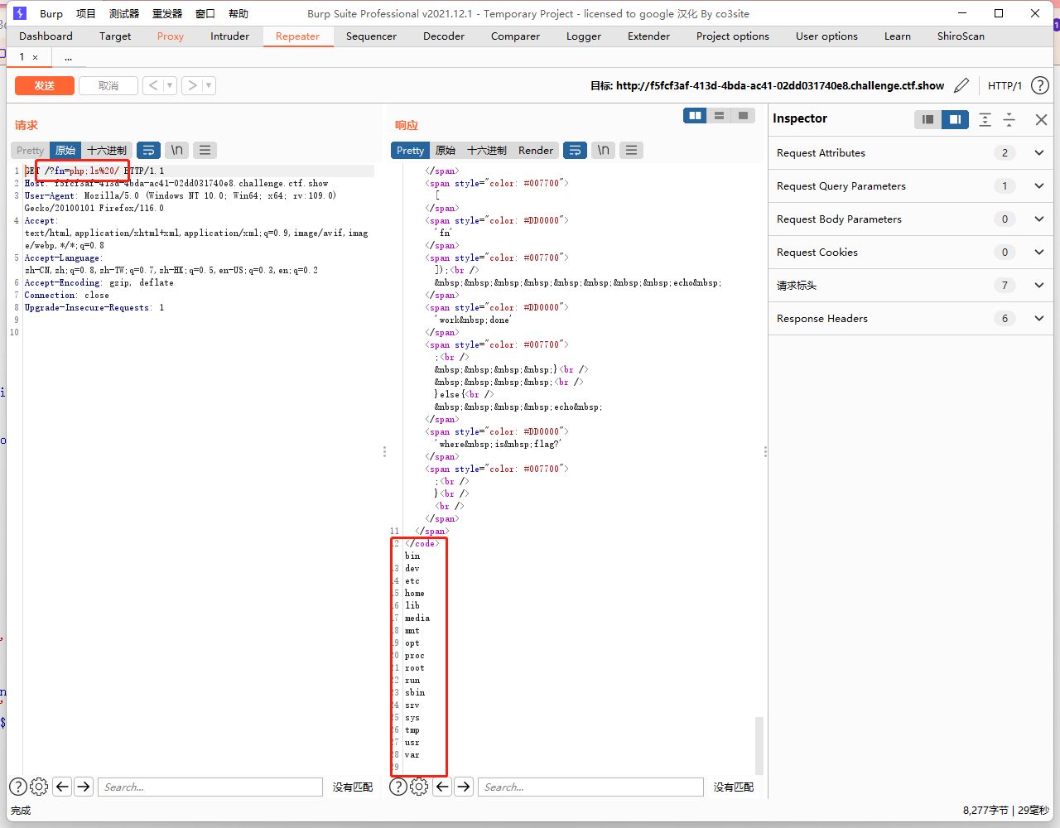Open the Extender tab
The height and width of the screenshot is (828, 1060).
tap(648, 36)
